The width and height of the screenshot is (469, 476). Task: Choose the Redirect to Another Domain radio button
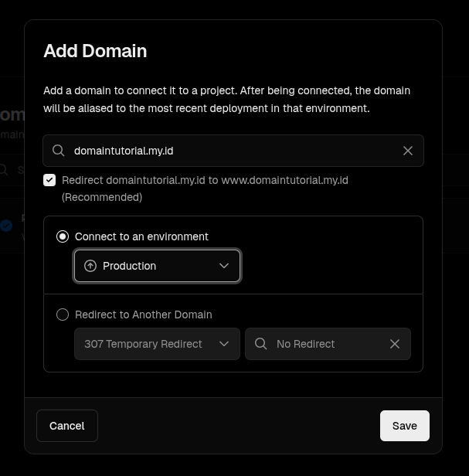point(63,314)
